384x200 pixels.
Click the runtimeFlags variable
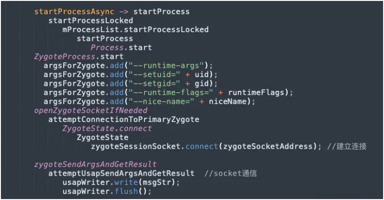(256, 93)
